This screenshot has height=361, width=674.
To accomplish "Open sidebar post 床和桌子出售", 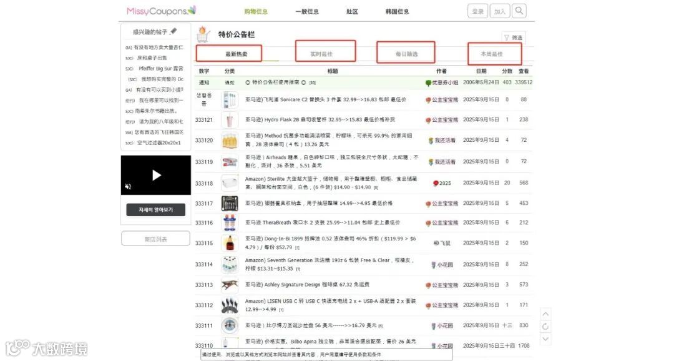I will [x=152, y=57].
